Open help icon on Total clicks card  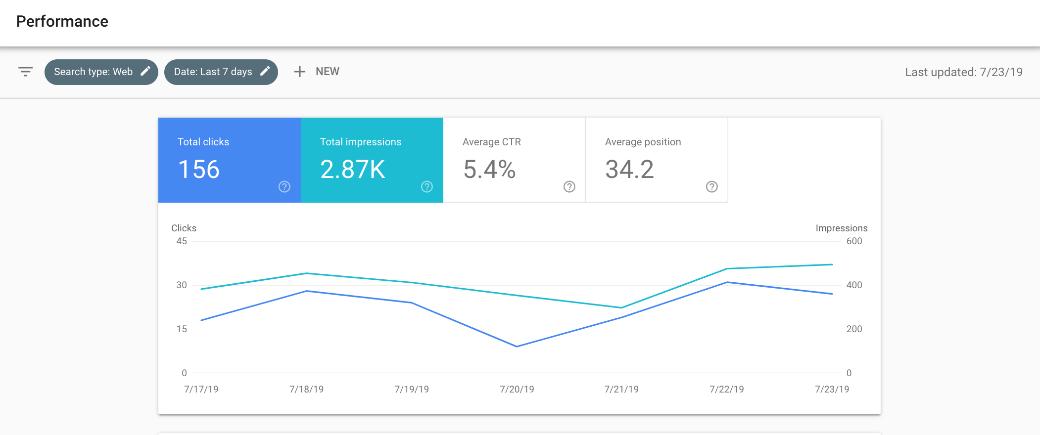coord(284,187)
